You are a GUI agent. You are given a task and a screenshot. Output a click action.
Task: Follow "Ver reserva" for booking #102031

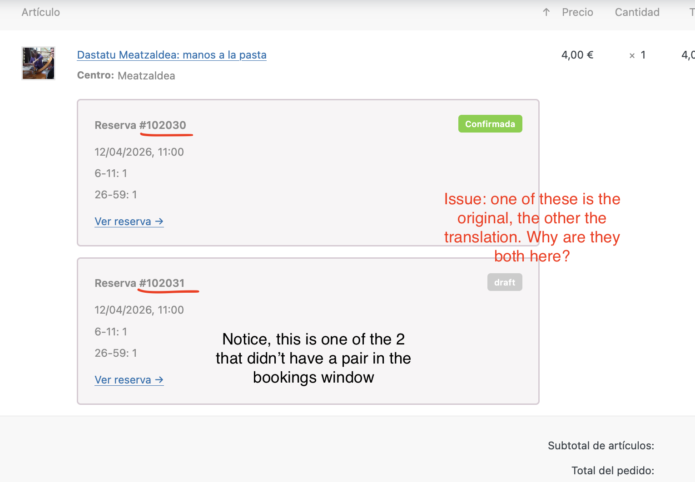[123, 380]
